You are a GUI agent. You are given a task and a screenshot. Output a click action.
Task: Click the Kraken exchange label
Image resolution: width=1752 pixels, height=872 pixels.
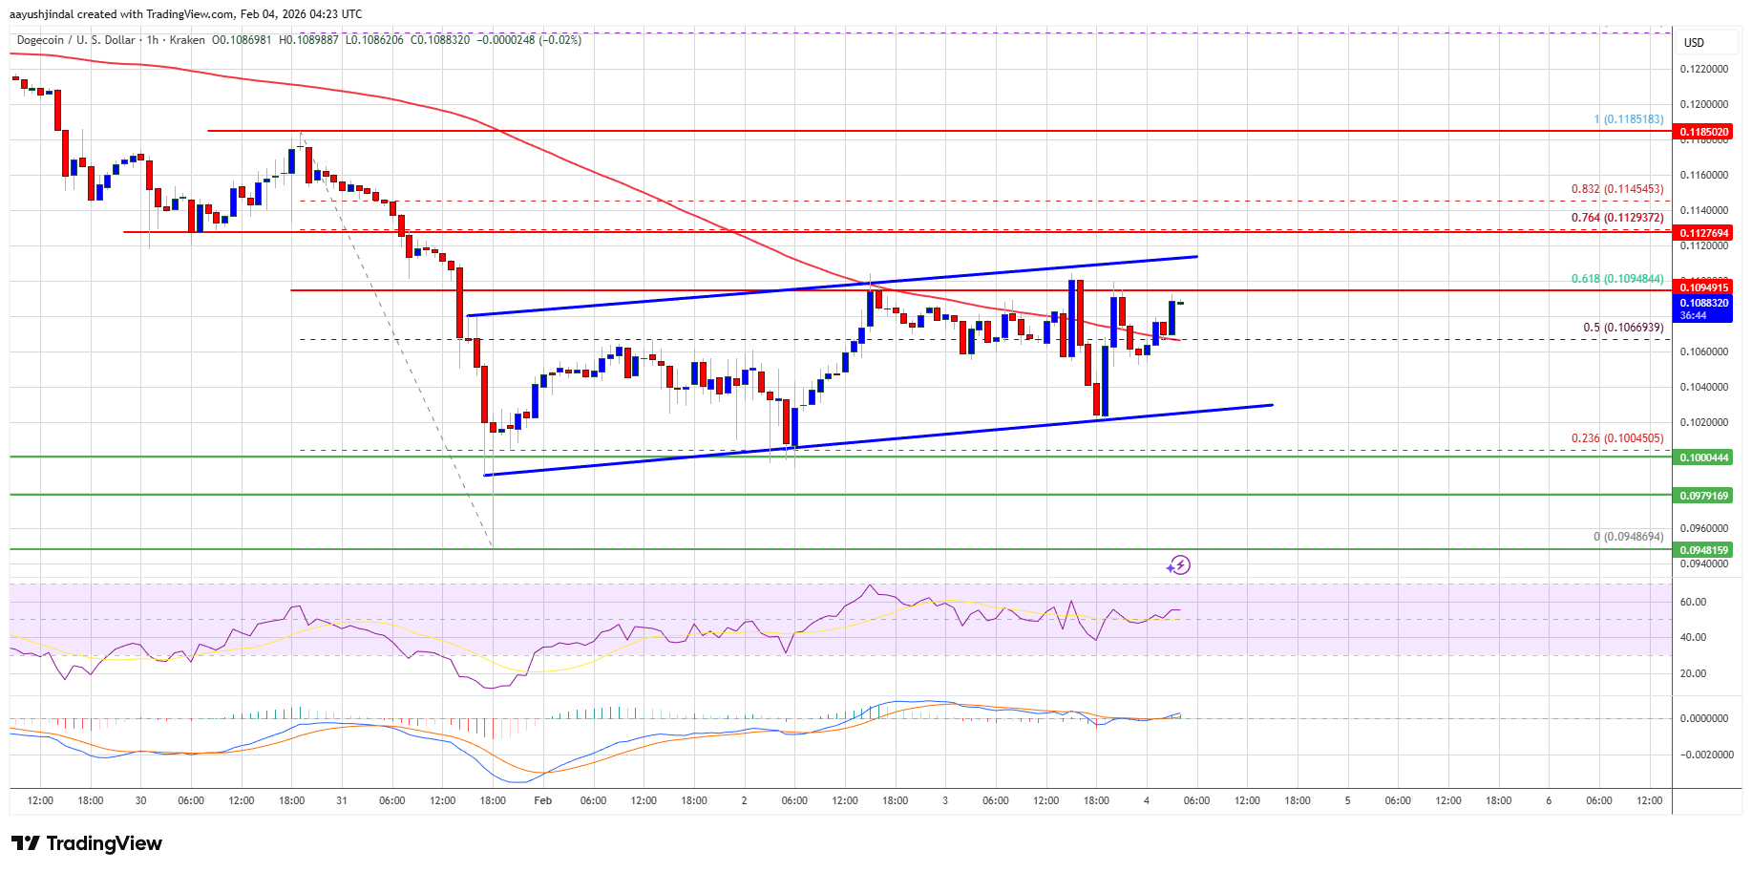pos(187,40)
